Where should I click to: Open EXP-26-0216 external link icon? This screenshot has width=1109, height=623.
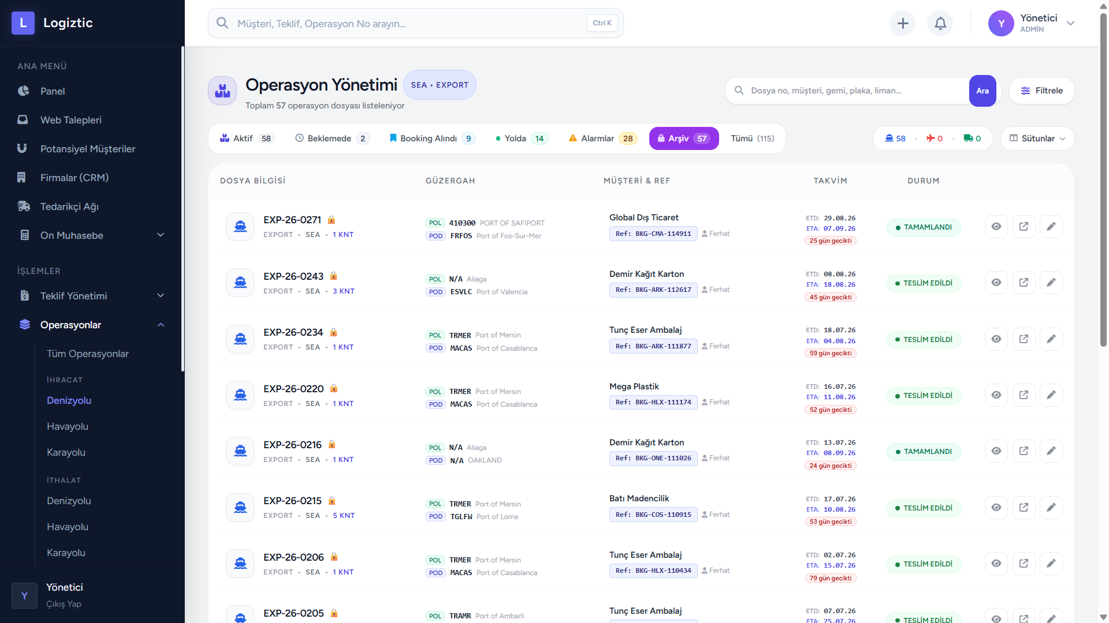(x=1024, y=451)
